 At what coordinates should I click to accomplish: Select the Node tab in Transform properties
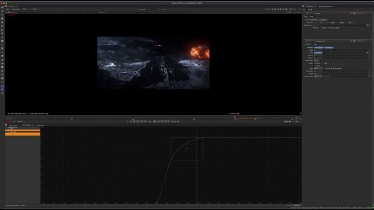pos(316,44)
